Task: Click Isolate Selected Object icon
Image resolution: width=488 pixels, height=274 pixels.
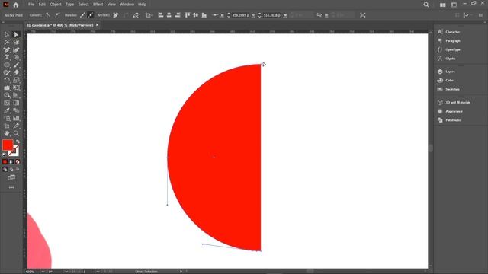Action: (363, 15)
